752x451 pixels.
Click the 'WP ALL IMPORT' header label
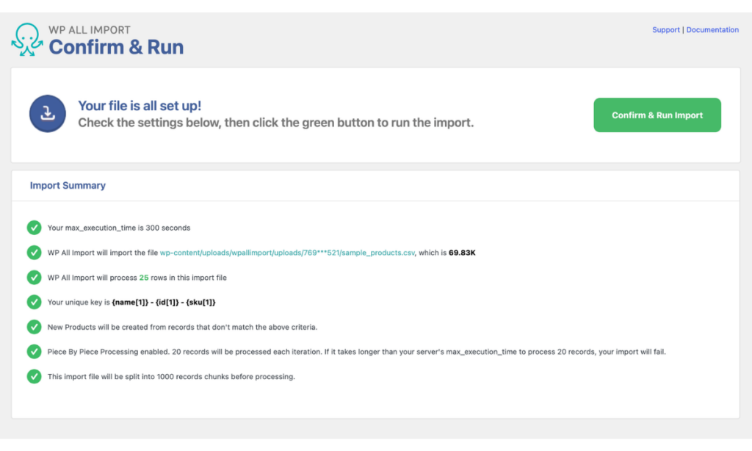point(89,29)
